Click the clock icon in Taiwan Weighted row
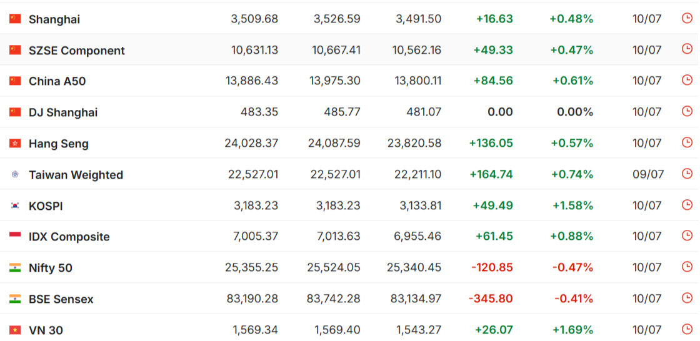The image size is (700, 341). pyautogui.click(x=687, y=174)
